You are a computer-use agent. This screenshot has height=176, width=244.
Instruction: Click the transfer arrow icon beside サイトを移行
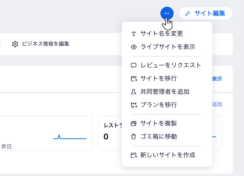point(134,79)
